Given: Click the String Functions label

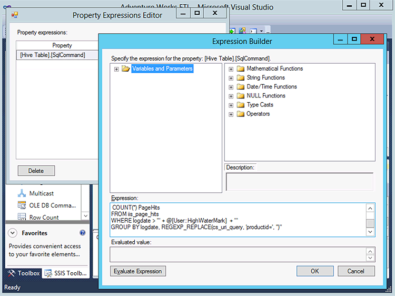Looking at the screenshot, I should (265, 77).
